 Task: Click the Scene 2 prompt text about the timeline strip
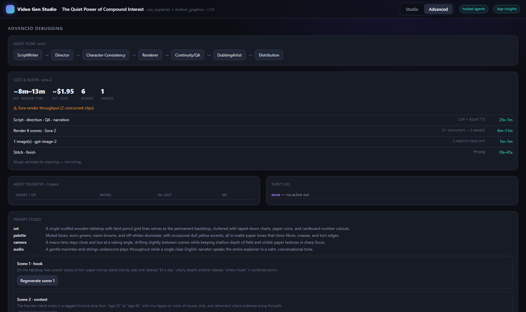(150, 306)
